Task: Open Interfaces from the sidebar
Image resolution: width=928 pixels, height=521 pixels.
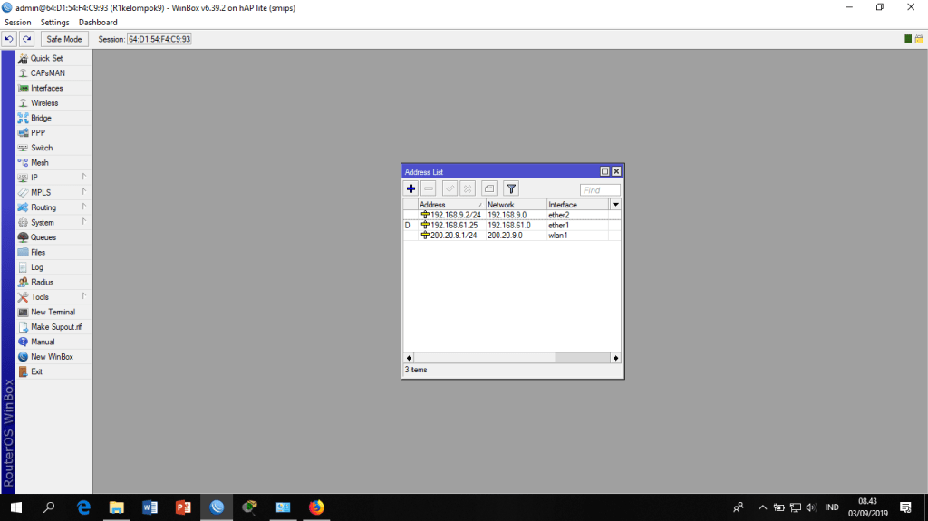Action: [46, 88]
